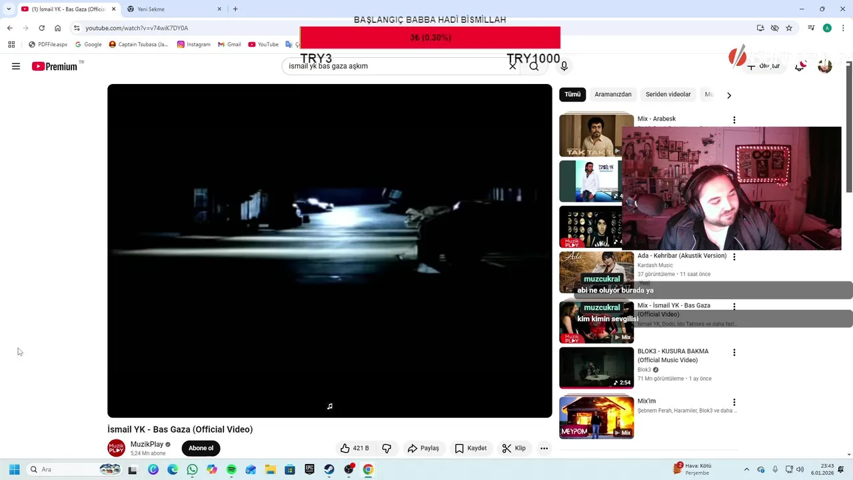Switch to the Yeni Sekme browser tab
853x480 pixels.
[x=173, y=9]
